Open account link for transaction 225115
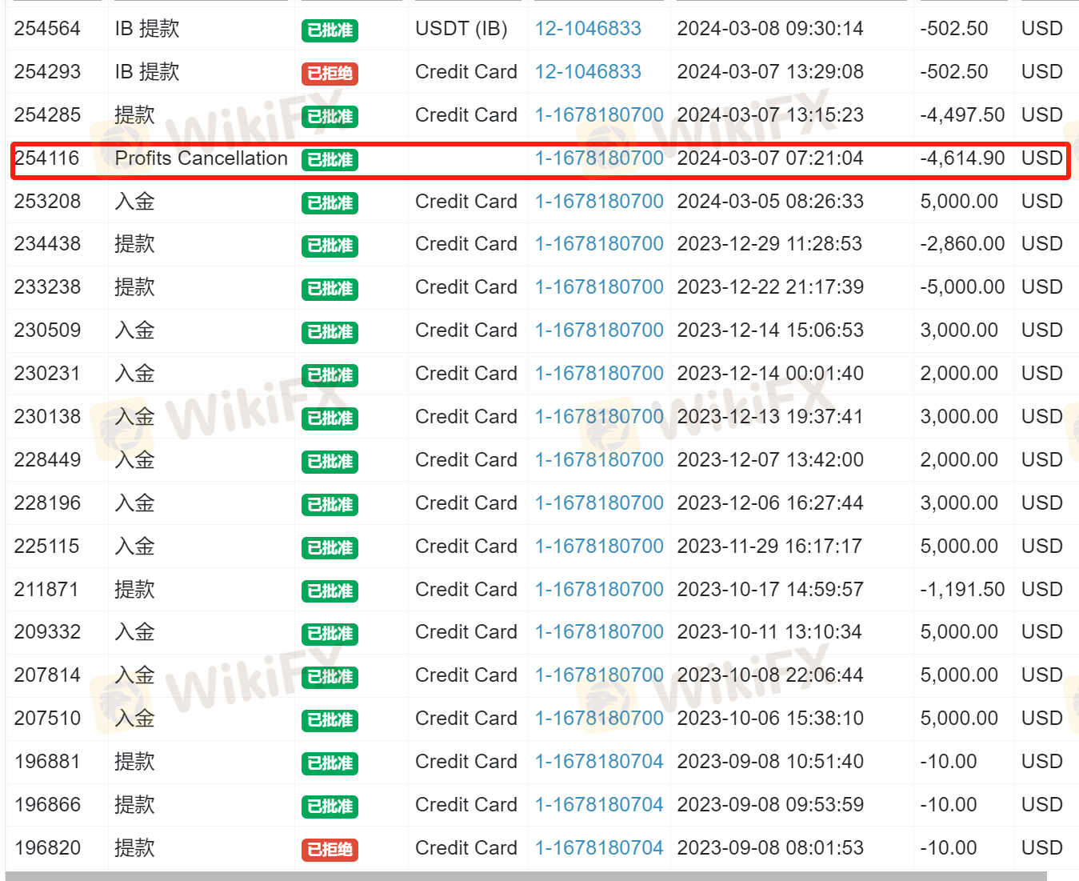The width and height of the screenshot is (1079, 881). (x=599, y=547)
